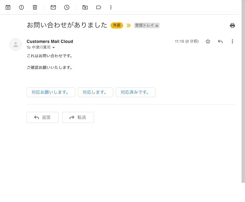Move the email to another folder
This screenshot has width=245, height=202.
[85, 7]
